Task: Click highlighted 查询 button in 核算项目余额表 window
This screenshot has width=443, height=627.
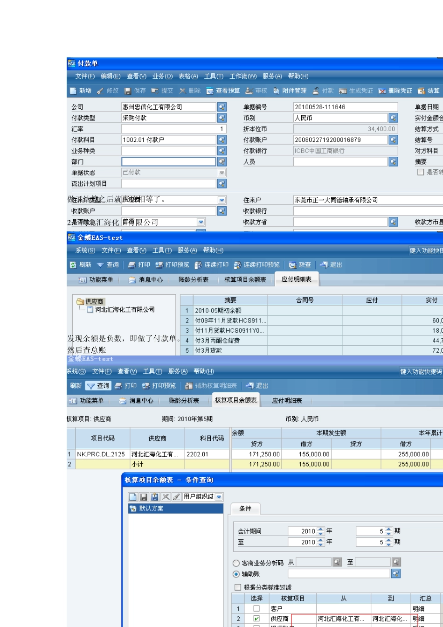Action: [98, 386]
